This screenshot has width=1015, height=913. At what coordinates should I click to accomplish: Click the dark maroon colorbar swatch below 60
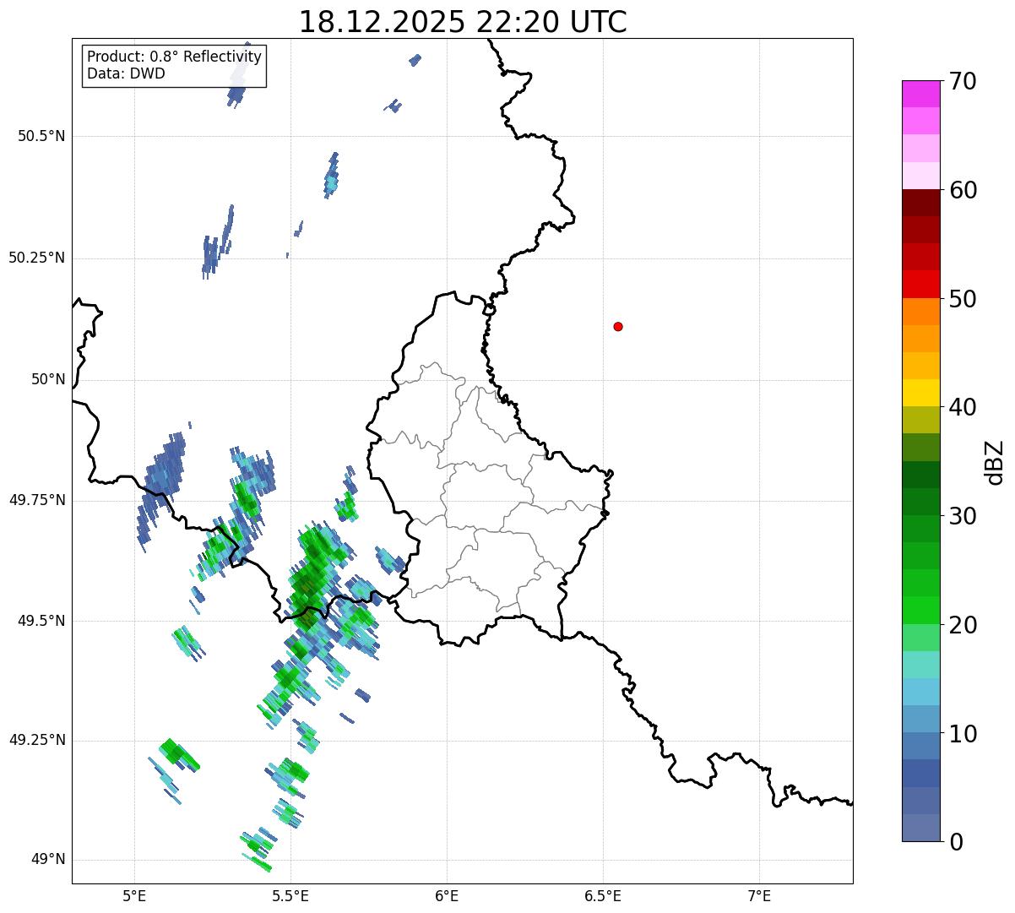920,203
